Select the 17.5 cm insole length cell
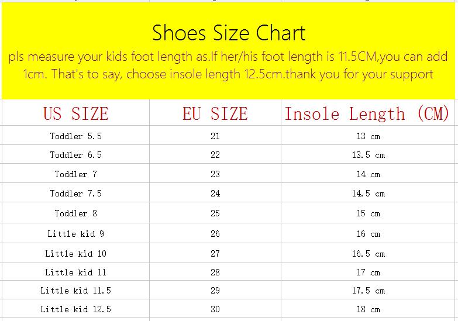 click(x=368, y=291)
